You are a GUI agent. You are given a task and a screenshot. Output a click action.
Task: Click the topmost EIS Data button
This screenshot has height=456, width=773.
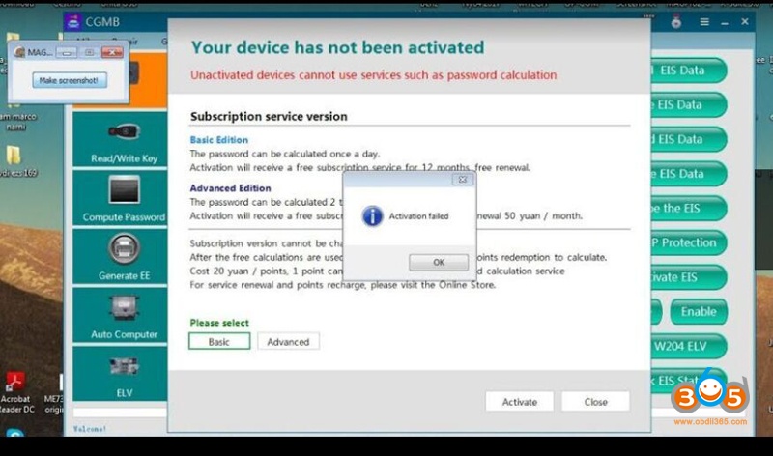click(688, 70)
